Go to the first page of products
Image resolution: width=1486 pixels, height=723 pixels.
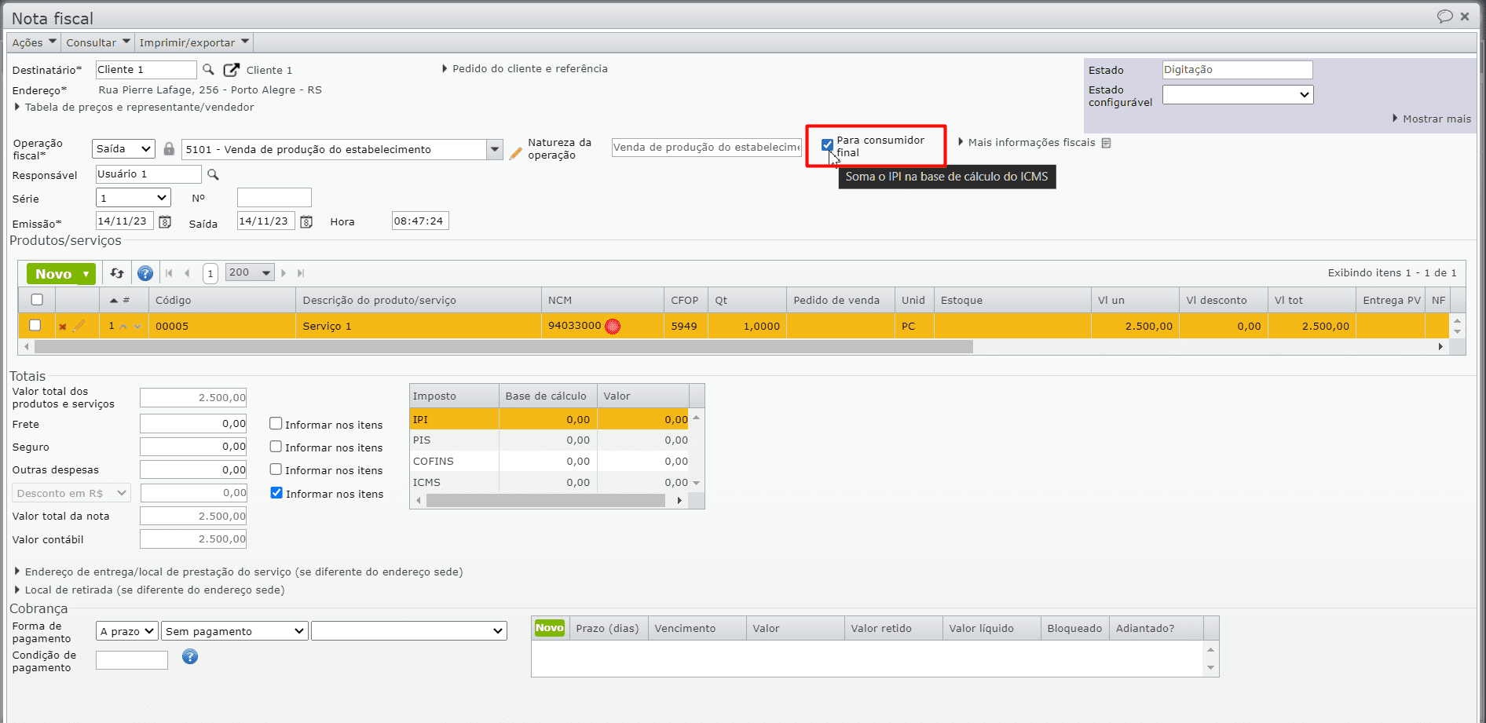click(x=169, y=273)
